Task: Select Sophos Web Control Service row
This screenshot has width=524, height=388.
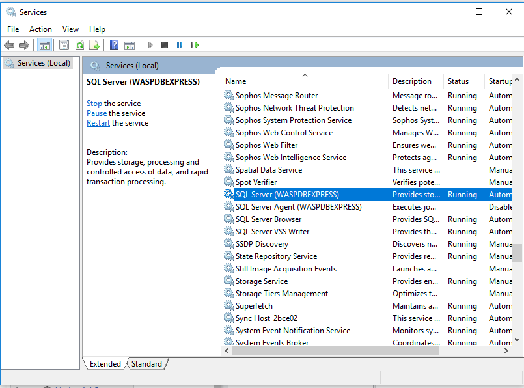Action: (x=367, y=132)
